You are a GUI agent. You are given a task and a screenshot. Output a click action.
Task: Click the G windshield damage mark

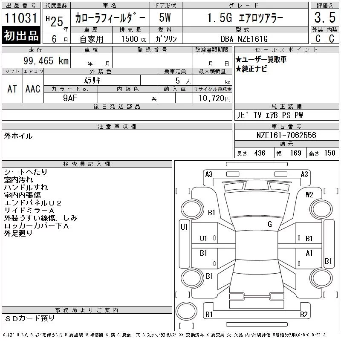[x=270, y=224]
